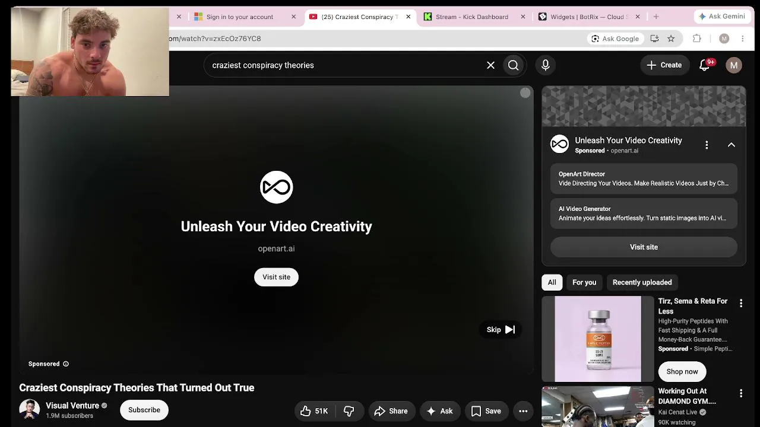Open options menu for OpenArt ad panel
This screenshot has height=427, width=760.
pyautogui.click(x=707, y=145)
